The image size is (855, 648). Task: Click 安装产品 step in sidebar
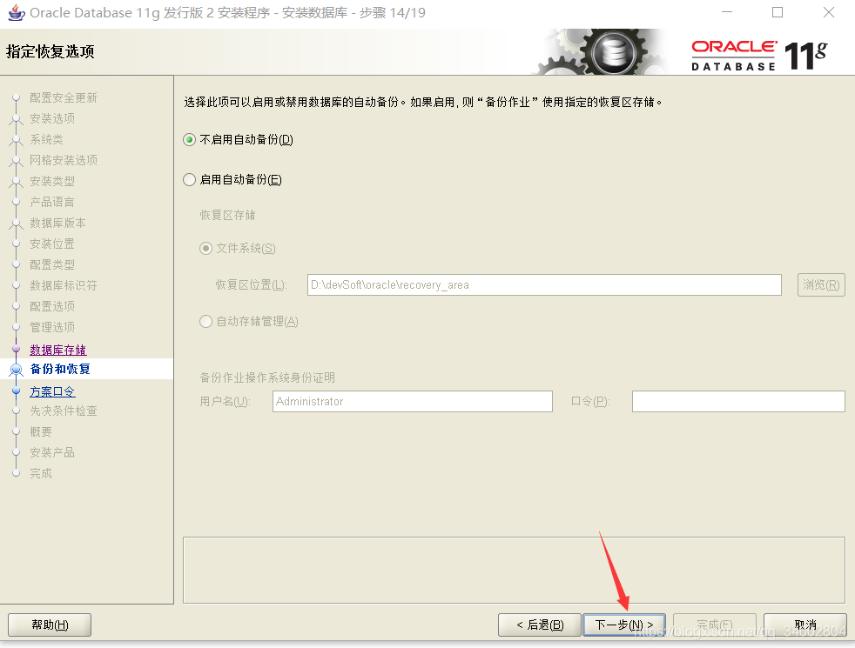52,452
